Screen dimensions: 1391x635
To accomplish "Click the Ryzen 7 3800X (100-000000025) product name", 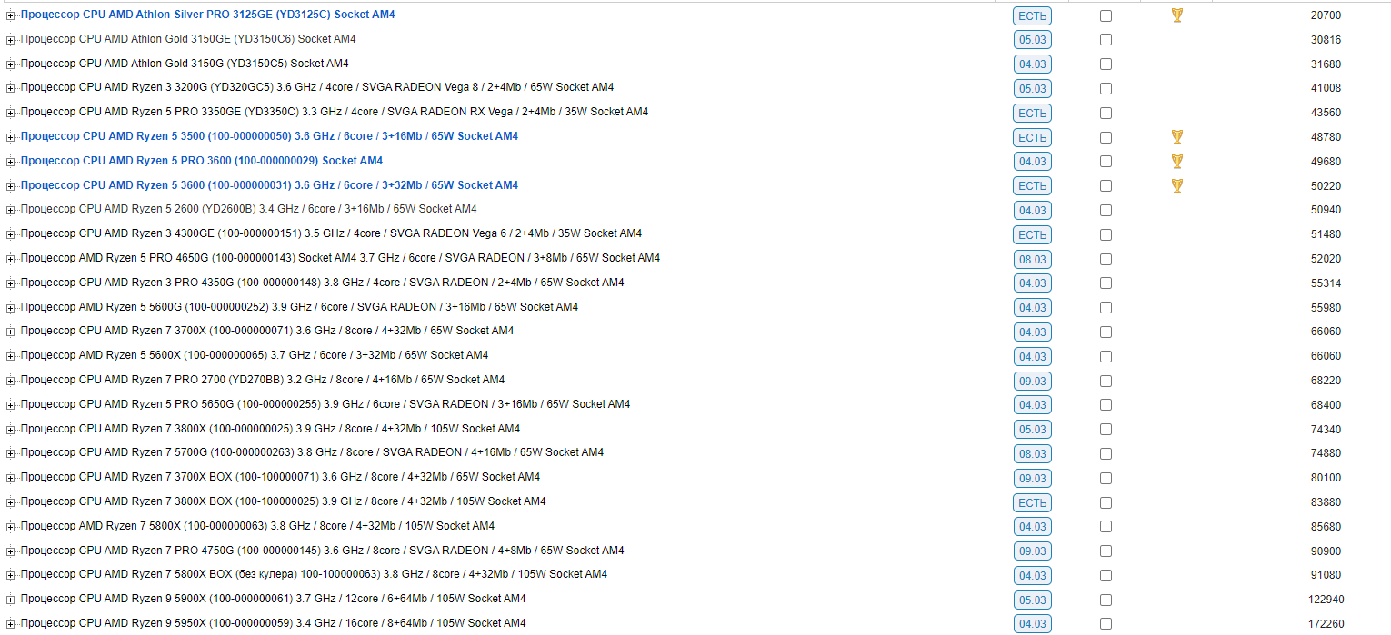I will click(270, 429).
